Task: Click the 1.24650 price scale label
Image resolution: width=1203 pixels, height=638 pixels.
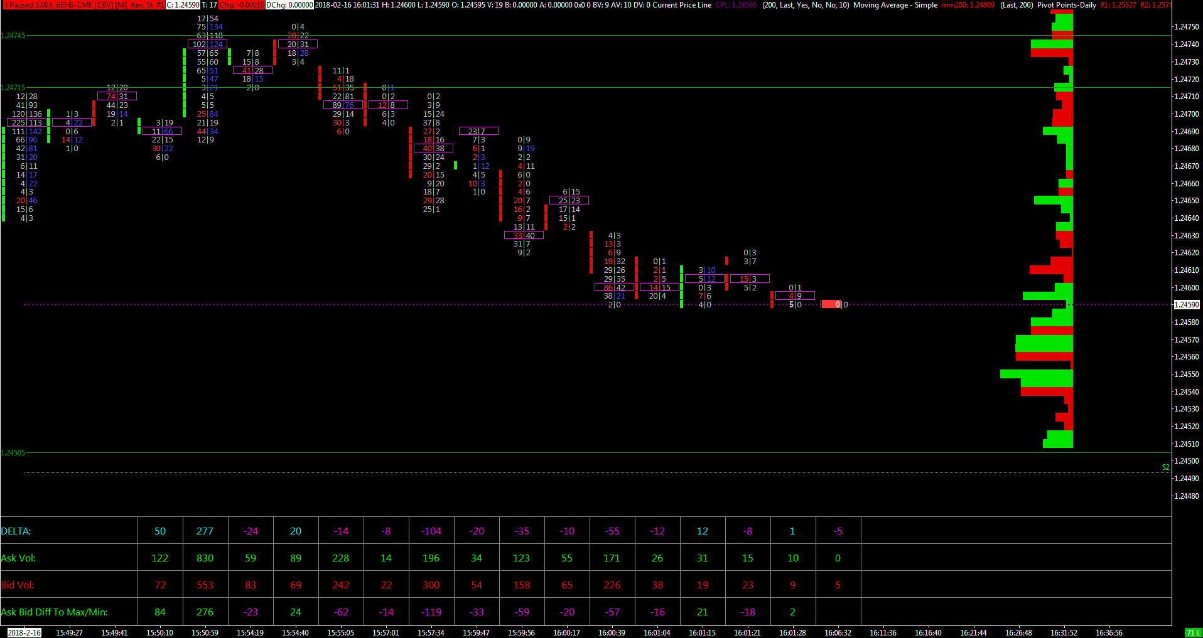Action: click(x=1187, y=201)
